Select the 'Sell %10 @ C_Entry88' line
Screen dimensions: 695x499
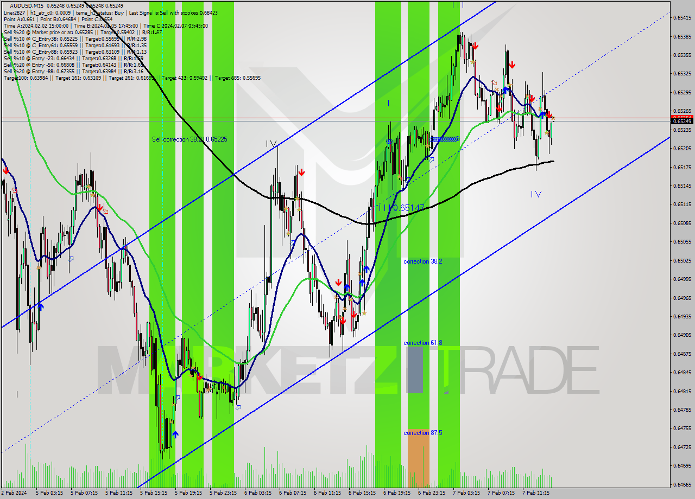75,52
